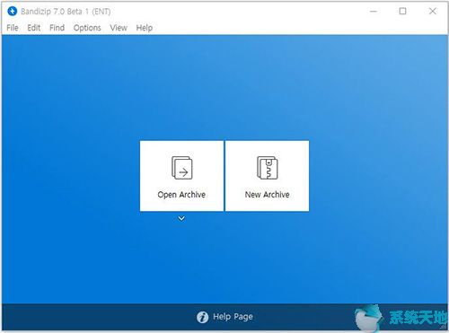
Task: Minimize the Bandizip window
Action: [x=374, y=12]
